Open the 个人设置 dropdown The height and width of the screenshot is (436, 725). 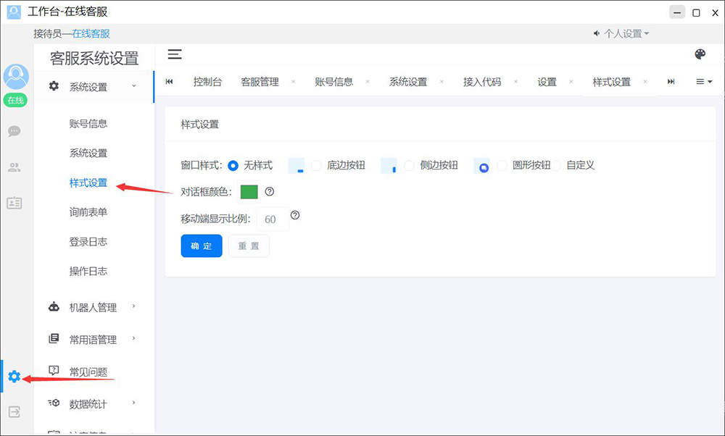click(x=622, y=33)
